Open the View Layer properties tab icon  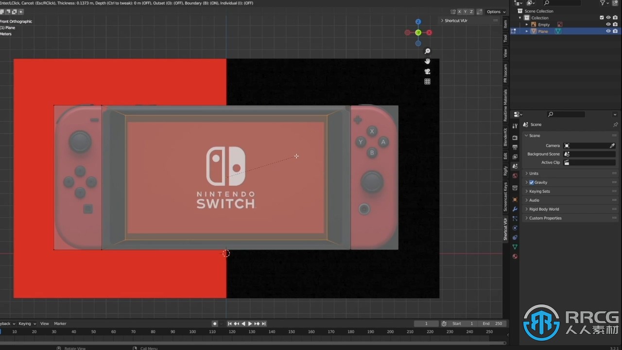pos(515,157)
